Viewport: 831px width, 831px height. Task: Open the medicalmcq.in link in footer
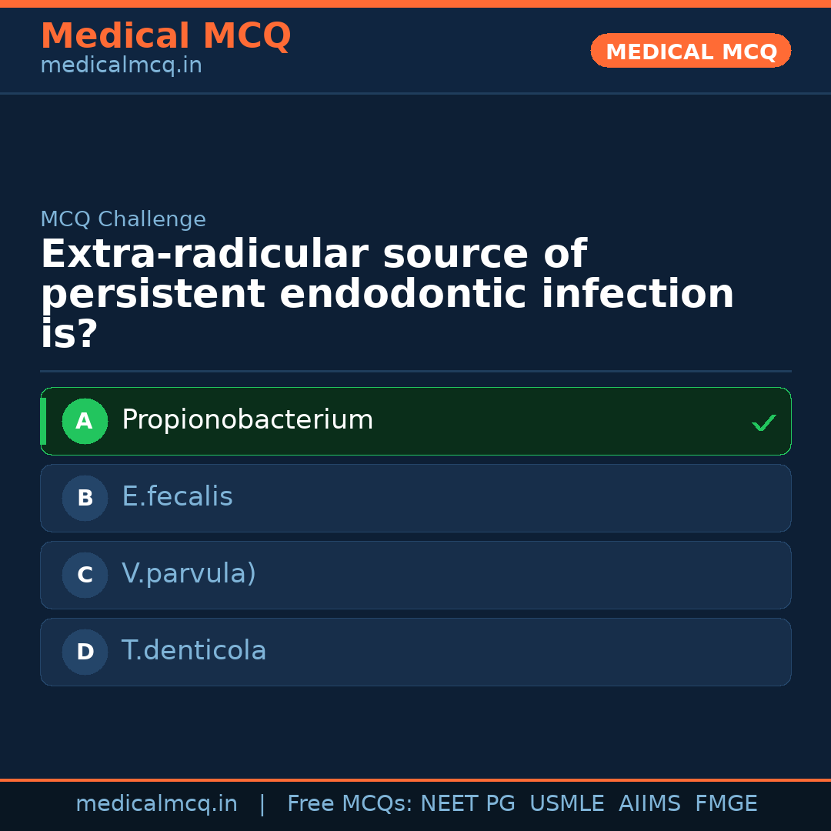(156, 804)
